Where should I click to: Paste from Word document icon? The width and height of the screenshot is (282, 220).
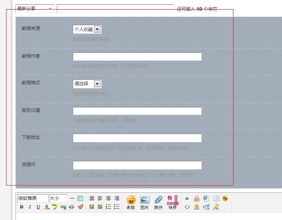(206, 198)
